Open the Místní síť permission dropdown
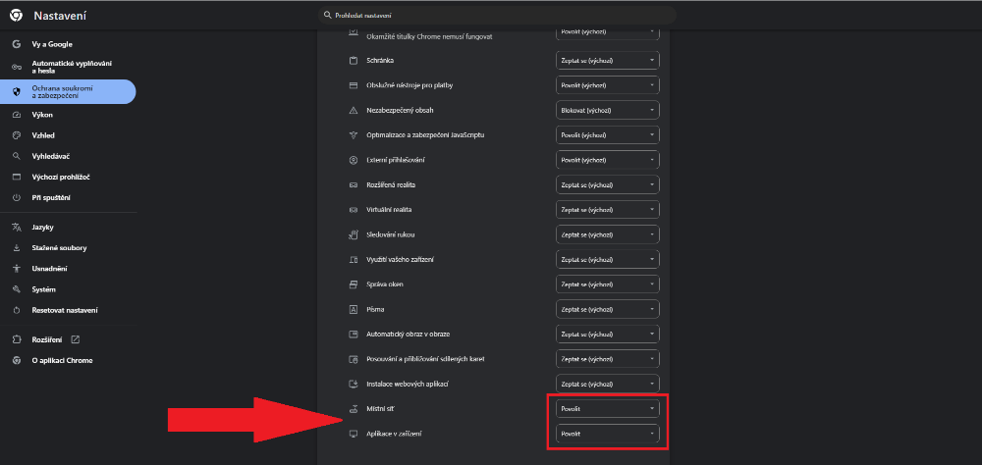982x465 pixels. coord(607,408)
